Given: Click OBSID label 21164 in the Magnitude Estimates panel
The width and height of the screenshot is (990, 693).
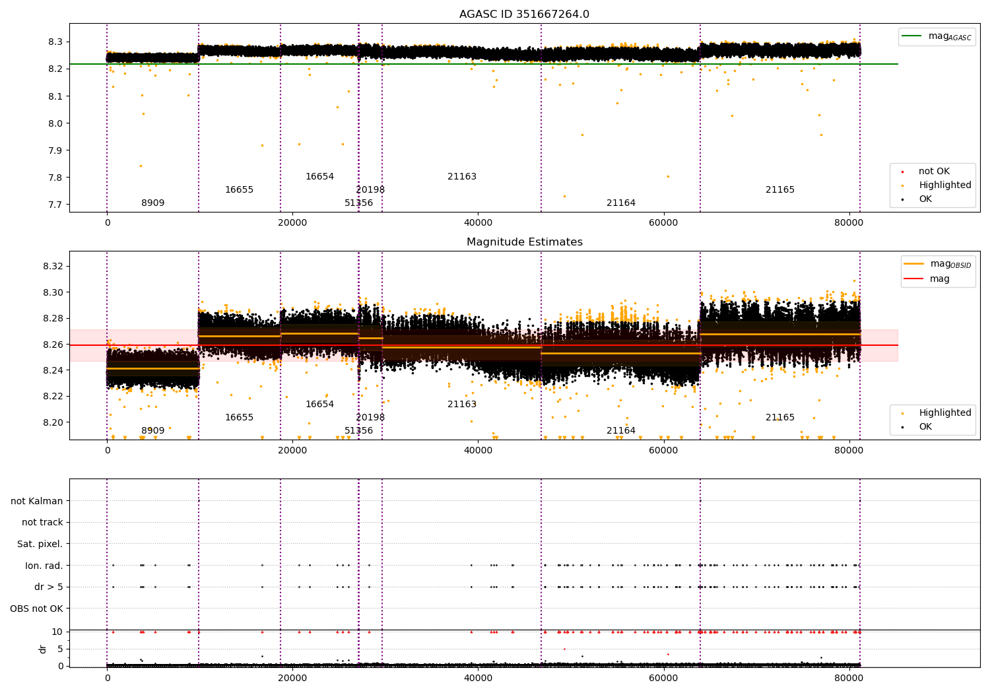Looking at the screenshot, I should tap(621, 431).
